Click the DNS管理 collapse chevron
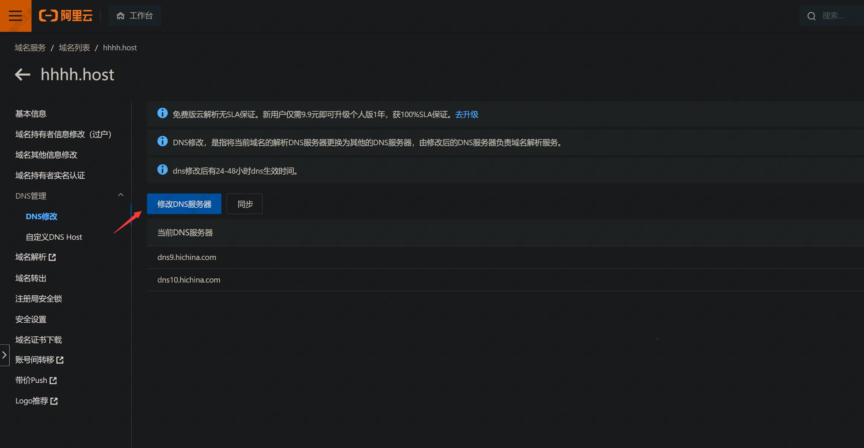Viewport: 864px width, 448px height. click(x=121, y=195)
